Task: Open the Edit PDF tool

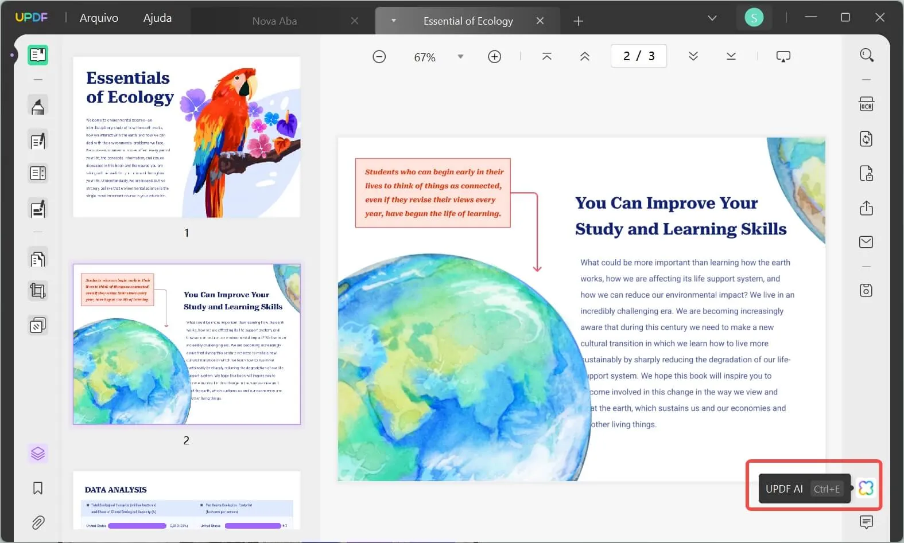Action: pyautogui.click(x=38, y=141)
